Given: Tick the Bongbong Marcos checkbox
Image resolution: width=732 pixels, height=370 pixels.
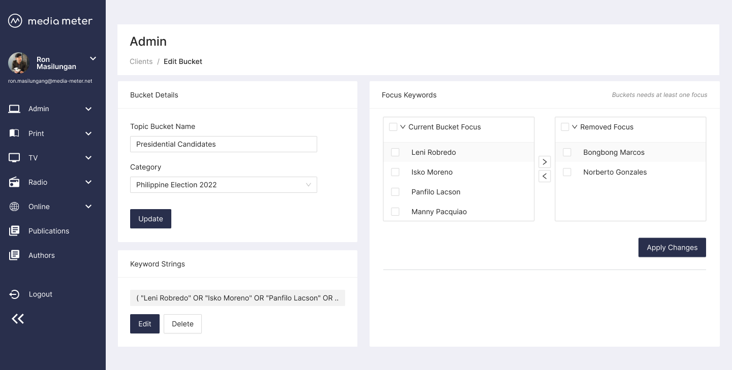Looking at the screenshot, I should (567, 152).
